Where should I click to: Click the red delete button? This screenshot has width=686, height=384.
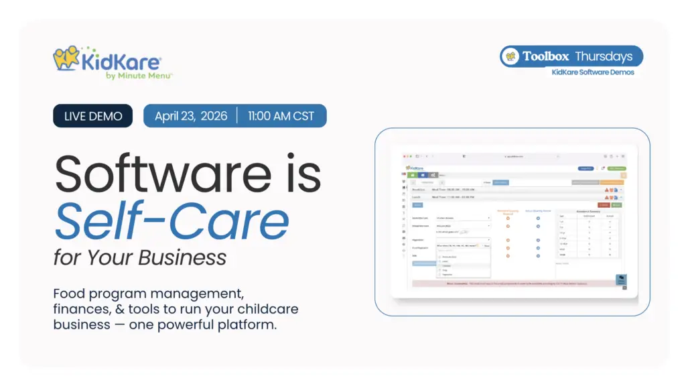[x=604, y=205]
